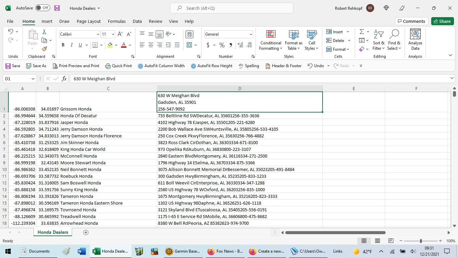Toggle Italic formatting
This screenshot has width=458, height=258.
71,45
